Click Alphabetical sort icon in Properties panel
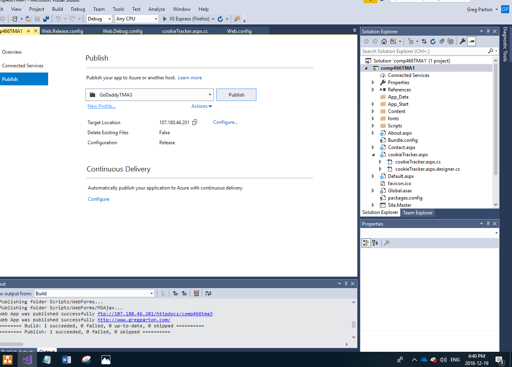Viewport: 512px width, 367px height. [375, 243]
